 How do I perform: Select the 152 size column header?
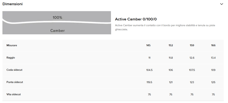[x=171, y=45]
